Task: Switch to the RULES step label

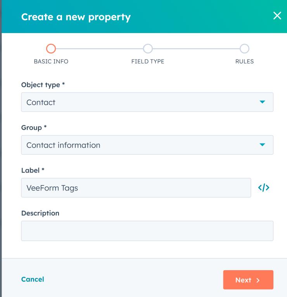Action: point(244,61)
